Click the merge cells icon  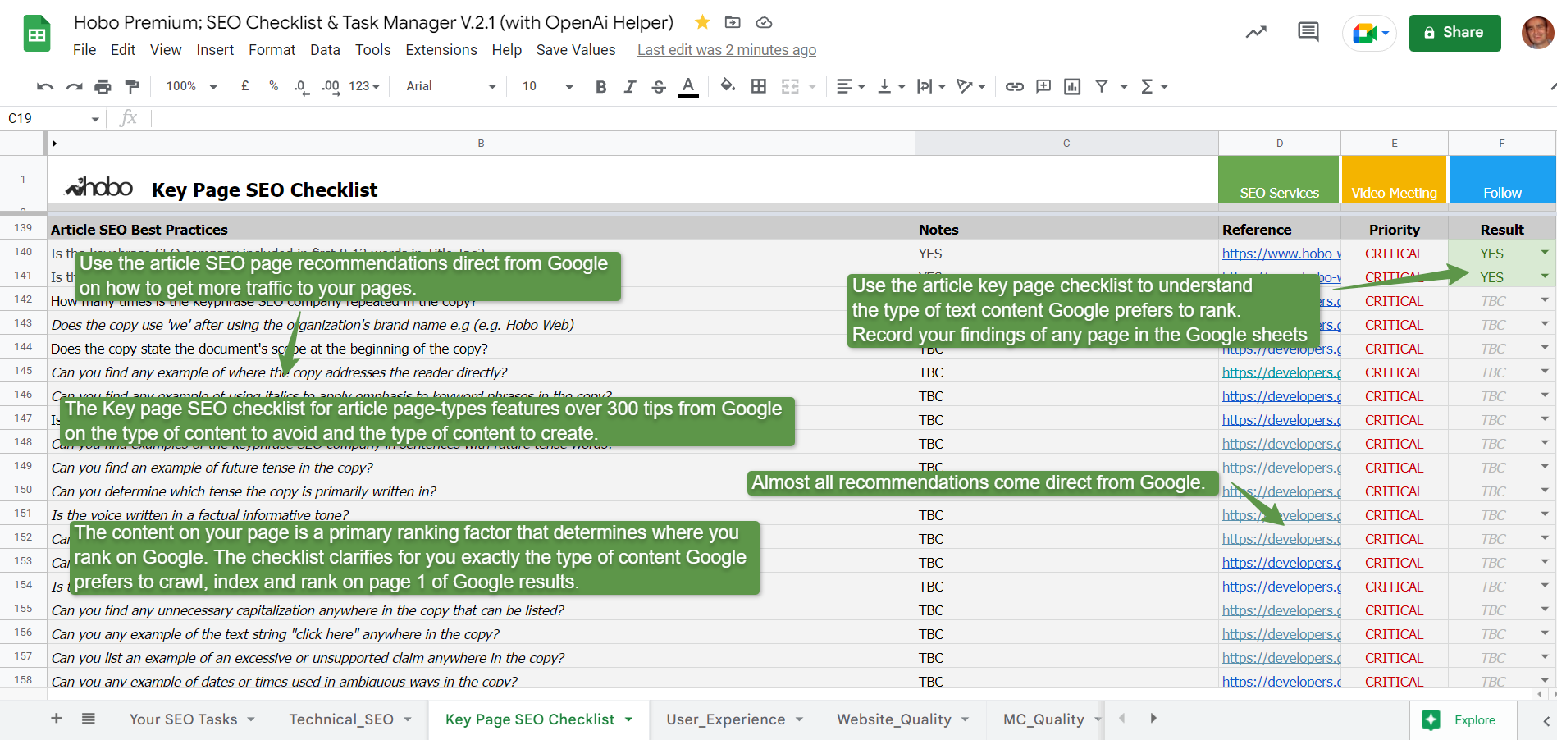pyautogui.click(x=790, y=86)
